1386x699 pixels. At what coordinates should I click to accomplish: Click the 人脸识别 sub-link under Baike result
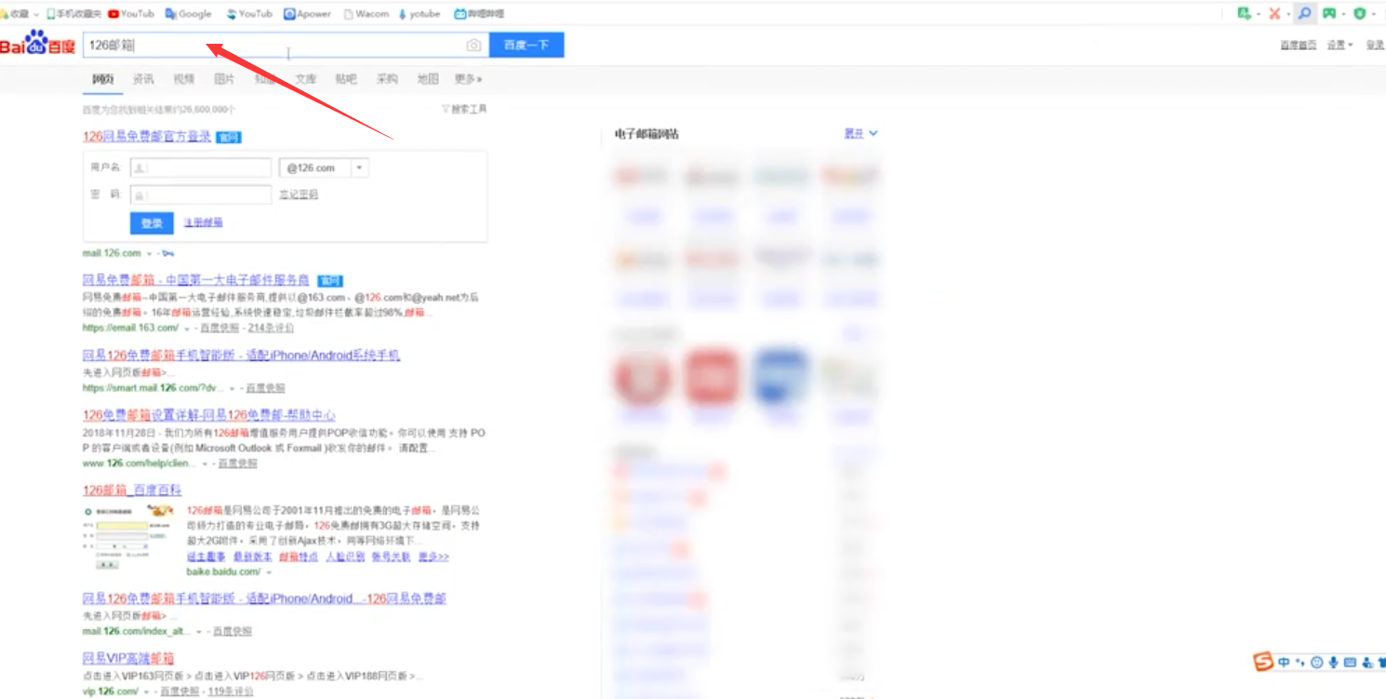(345, 557)
